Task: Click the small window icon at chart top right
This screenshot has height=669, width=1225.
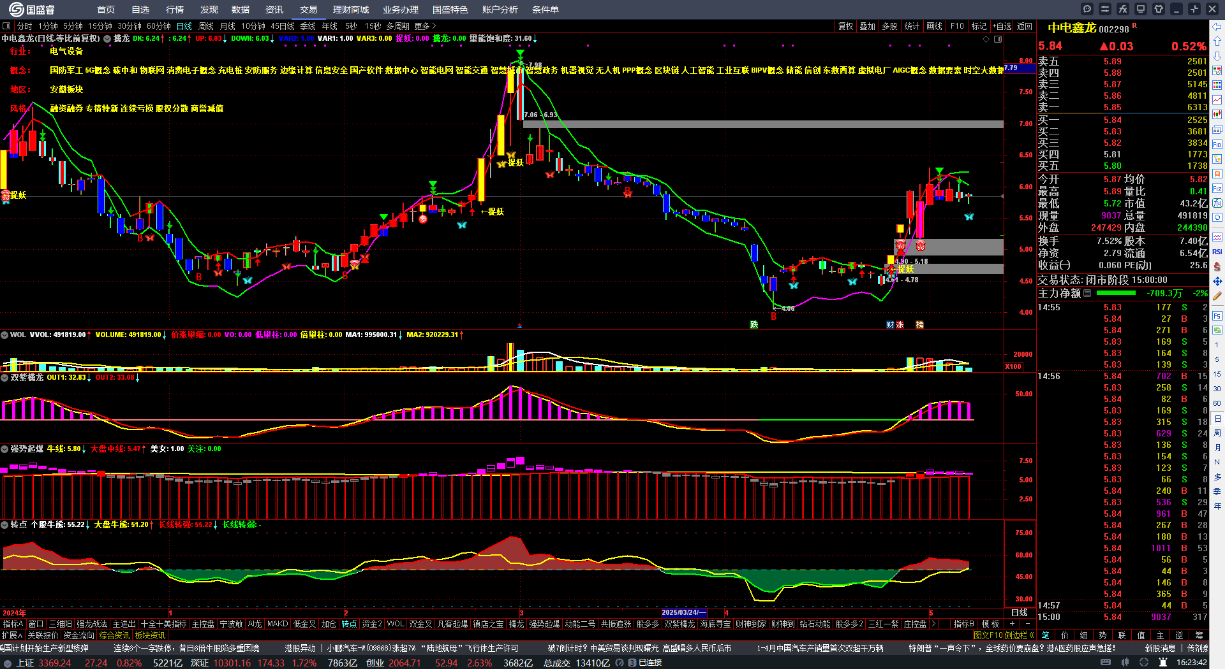Action: pyautogui.click(x=999, y=39)
